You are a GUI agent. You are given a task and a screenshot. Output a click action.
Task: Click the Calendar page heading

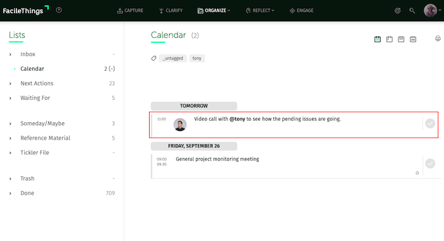click(x=168, y=35)
